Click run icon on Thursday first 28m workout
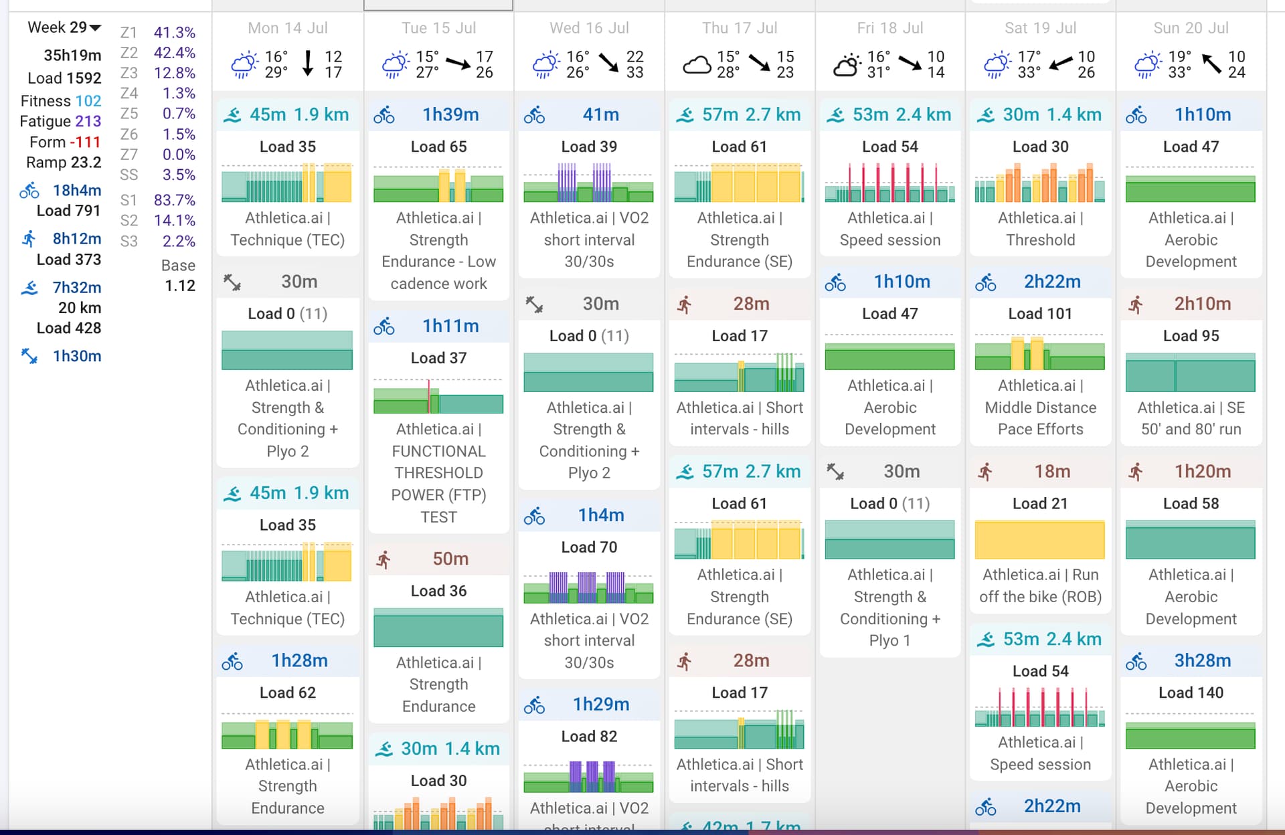 click(684, 304)
